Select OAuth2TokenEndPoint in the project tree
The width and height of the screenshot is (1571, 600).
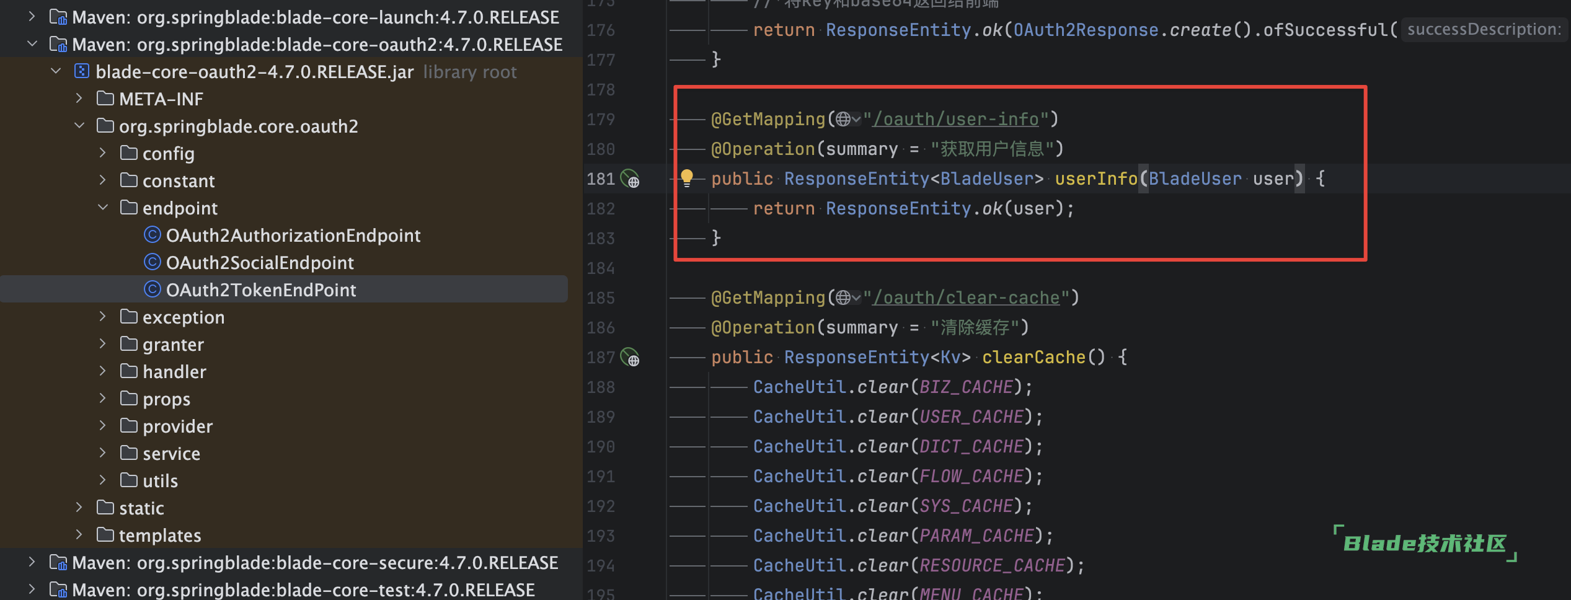tap(260, 289)
